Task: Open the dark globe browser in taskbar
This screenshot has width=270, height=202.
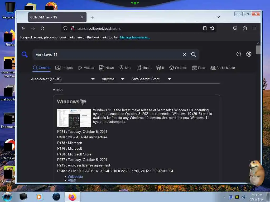Action: (56, 197)
